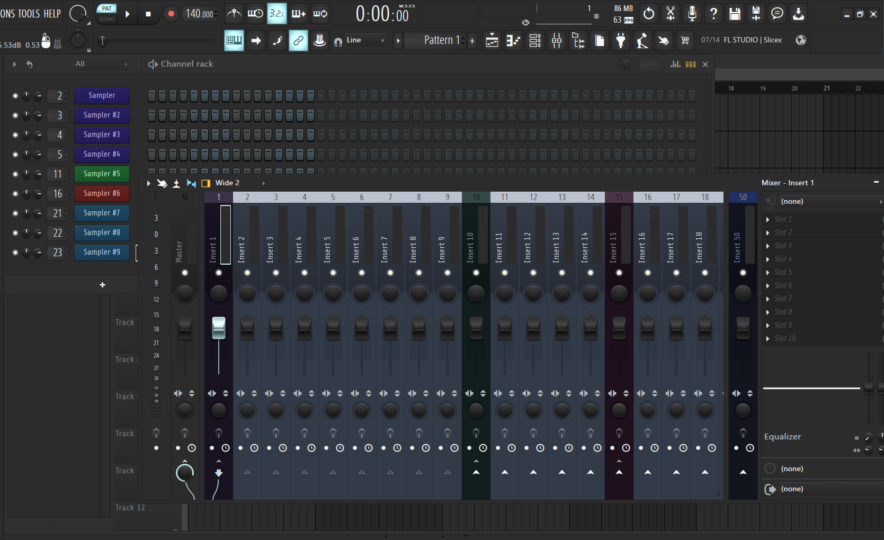Add a channel with the plus button
The image size is (884, 540).
point(102,285)
